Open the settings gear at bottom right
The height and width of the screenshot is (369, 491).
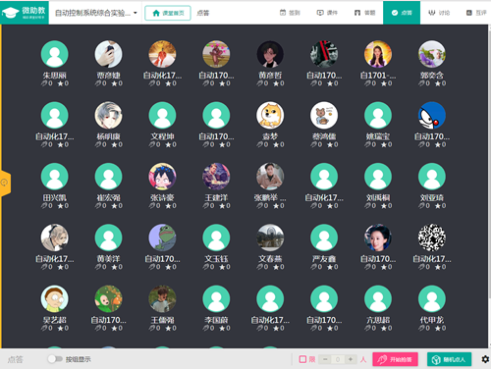point(485,359)
